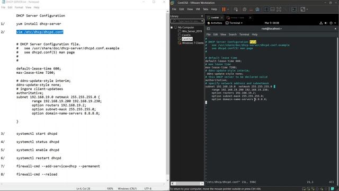
Task: Click the Send Ctrl+Alt+Del toolbar icon
Action: 236,10
